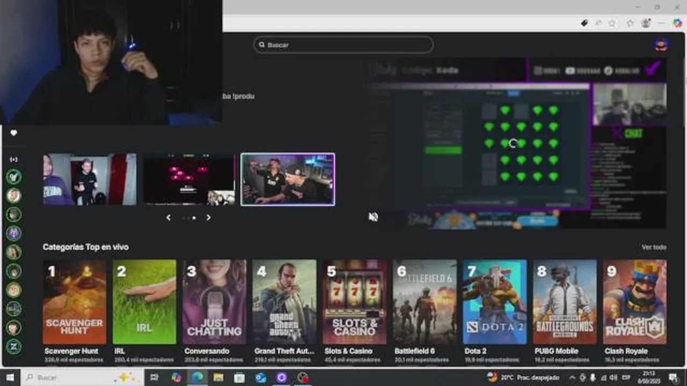Open the volume control in system tray

point(613,377)
